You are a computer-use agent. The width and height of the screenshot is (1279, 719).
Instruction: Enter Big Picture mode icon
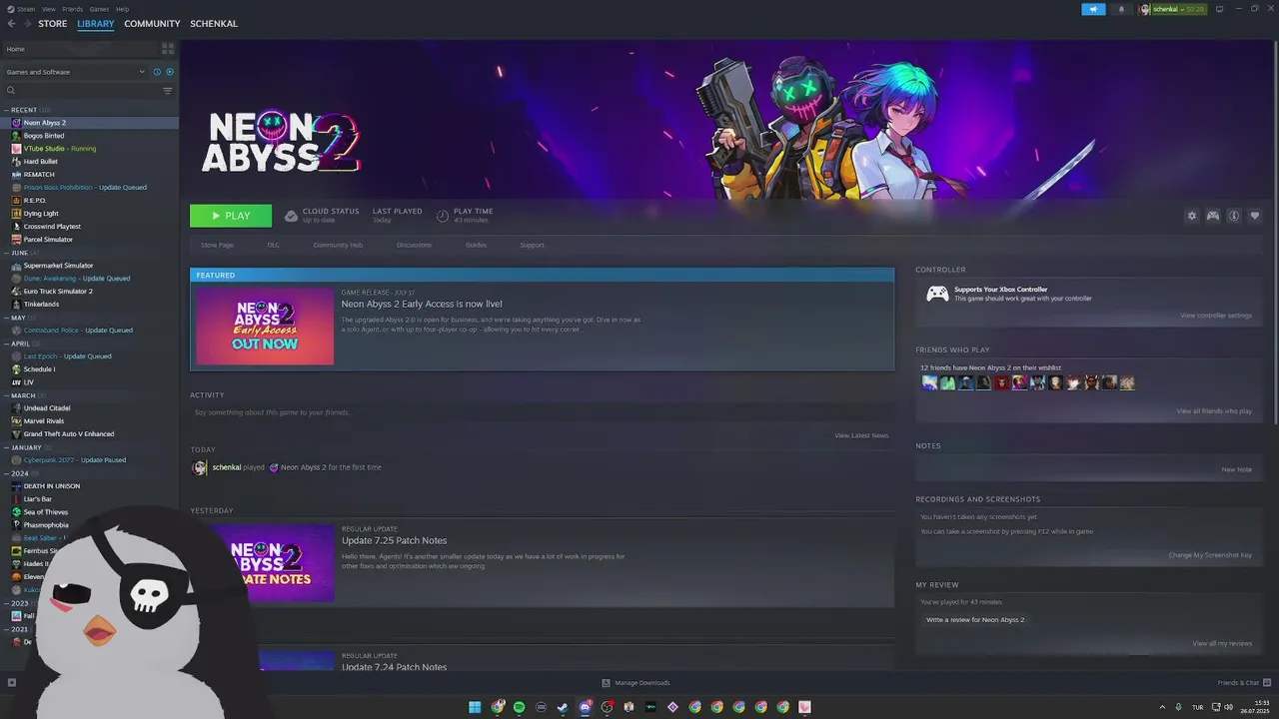click(x=1219, y=9)
